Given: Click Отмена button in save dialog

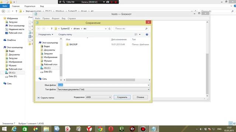Looking at the screenshot, I should tap(140, 97).
